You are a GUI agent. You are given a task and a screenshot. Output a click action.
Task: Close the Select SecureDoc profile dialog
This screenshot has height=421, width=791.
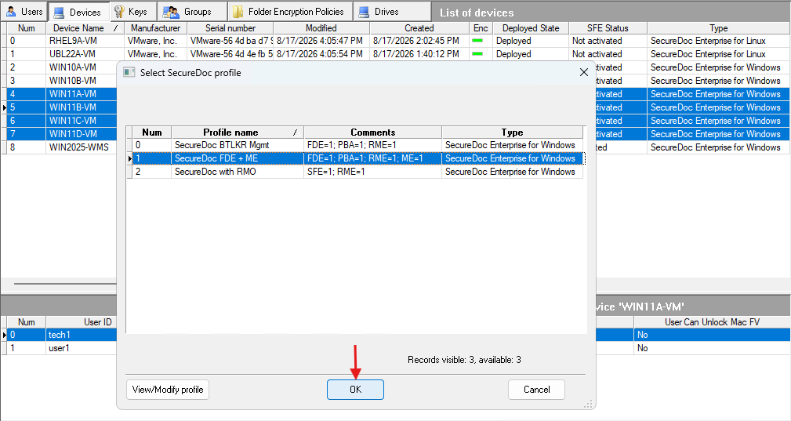(584, 73)
